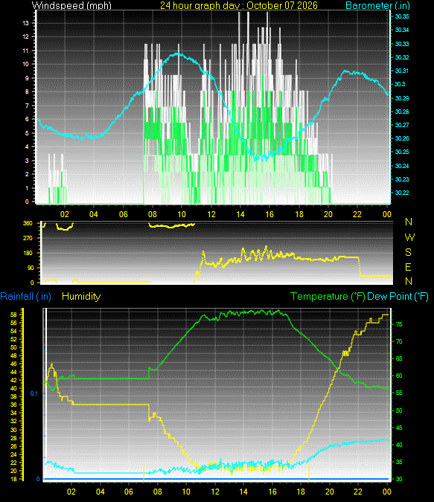Click the 'Temperature (°F)' legend label
The height and width of the screenshot is (502, 434).
pos(328,297)
